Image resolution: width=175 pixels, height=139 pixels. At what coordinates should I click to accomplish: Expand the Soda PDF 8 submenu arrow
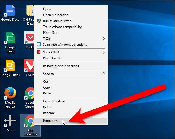104,52
